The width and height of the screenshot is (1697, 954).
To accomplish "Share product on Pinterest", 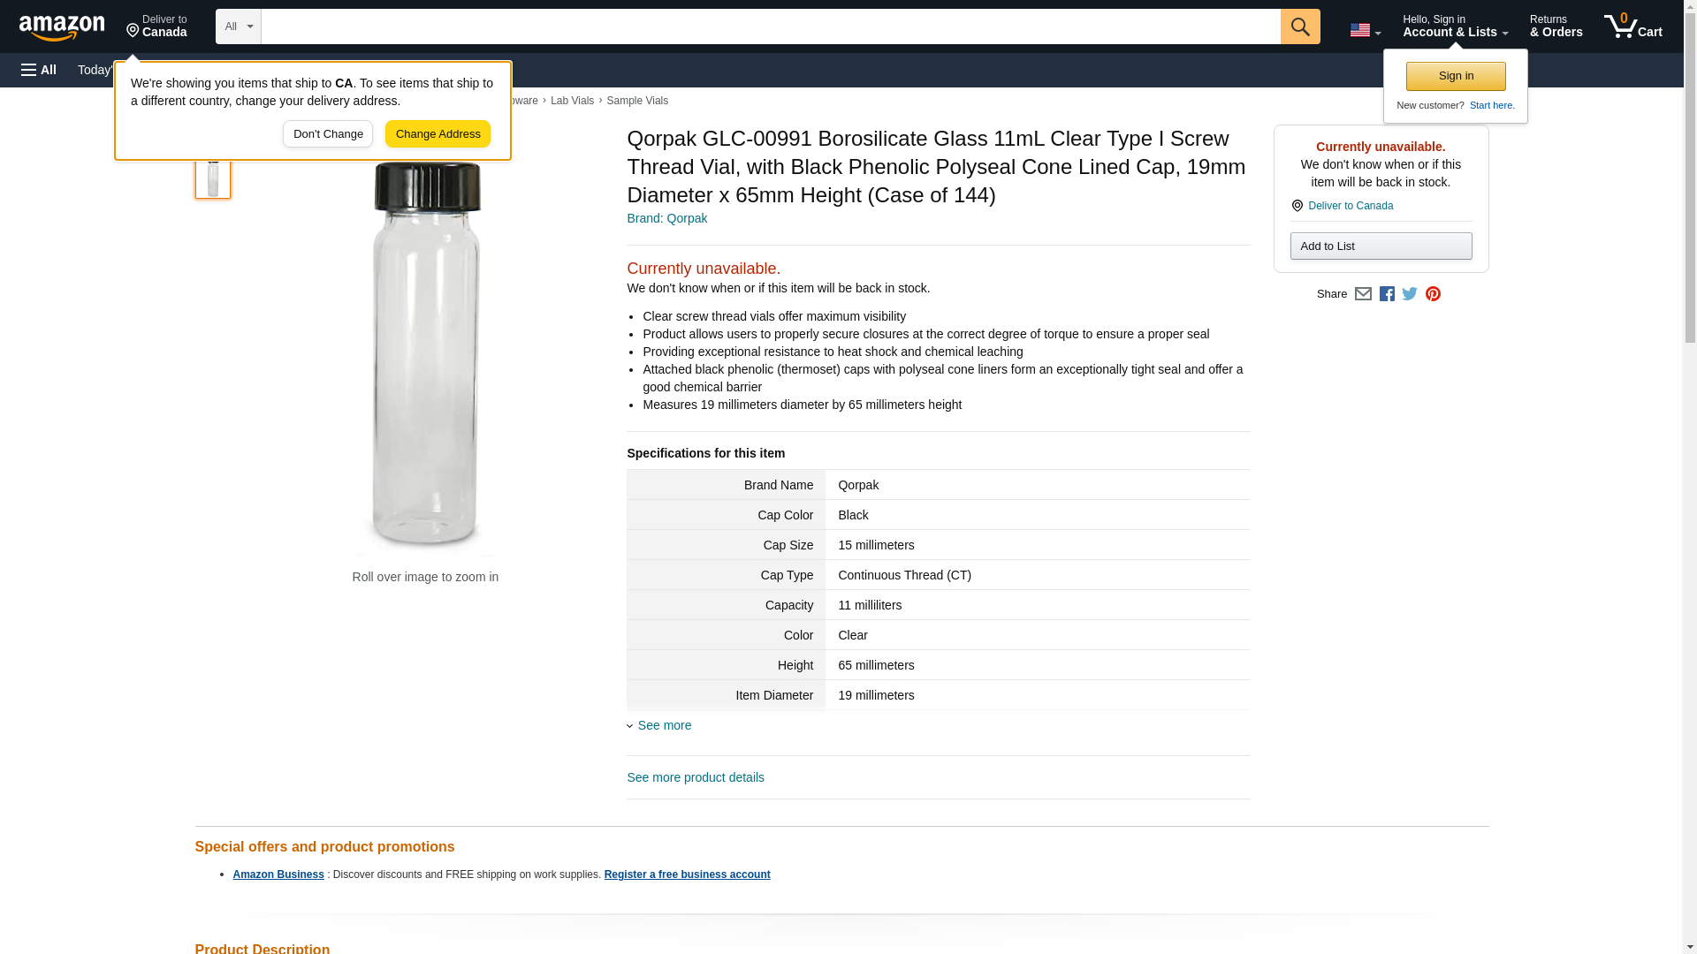I will click(x=1433, y=294).
